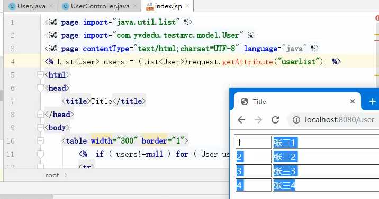This screenshot has height=199, width=379.
Task: Click the model.User import string on line 2
Action: (x=178, y=35)
